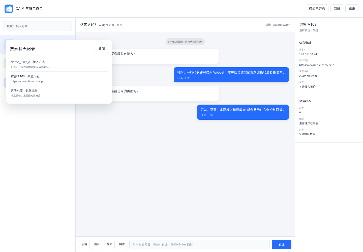Select the 脱敏 IP reply message bubble
The image size is (363, 252).
(x=243, y=112)
